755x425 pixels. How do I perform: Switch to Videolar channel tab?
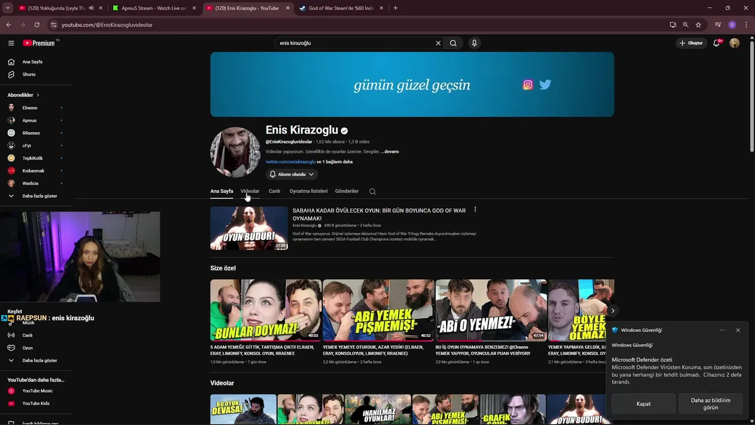[x=250, y=191]
